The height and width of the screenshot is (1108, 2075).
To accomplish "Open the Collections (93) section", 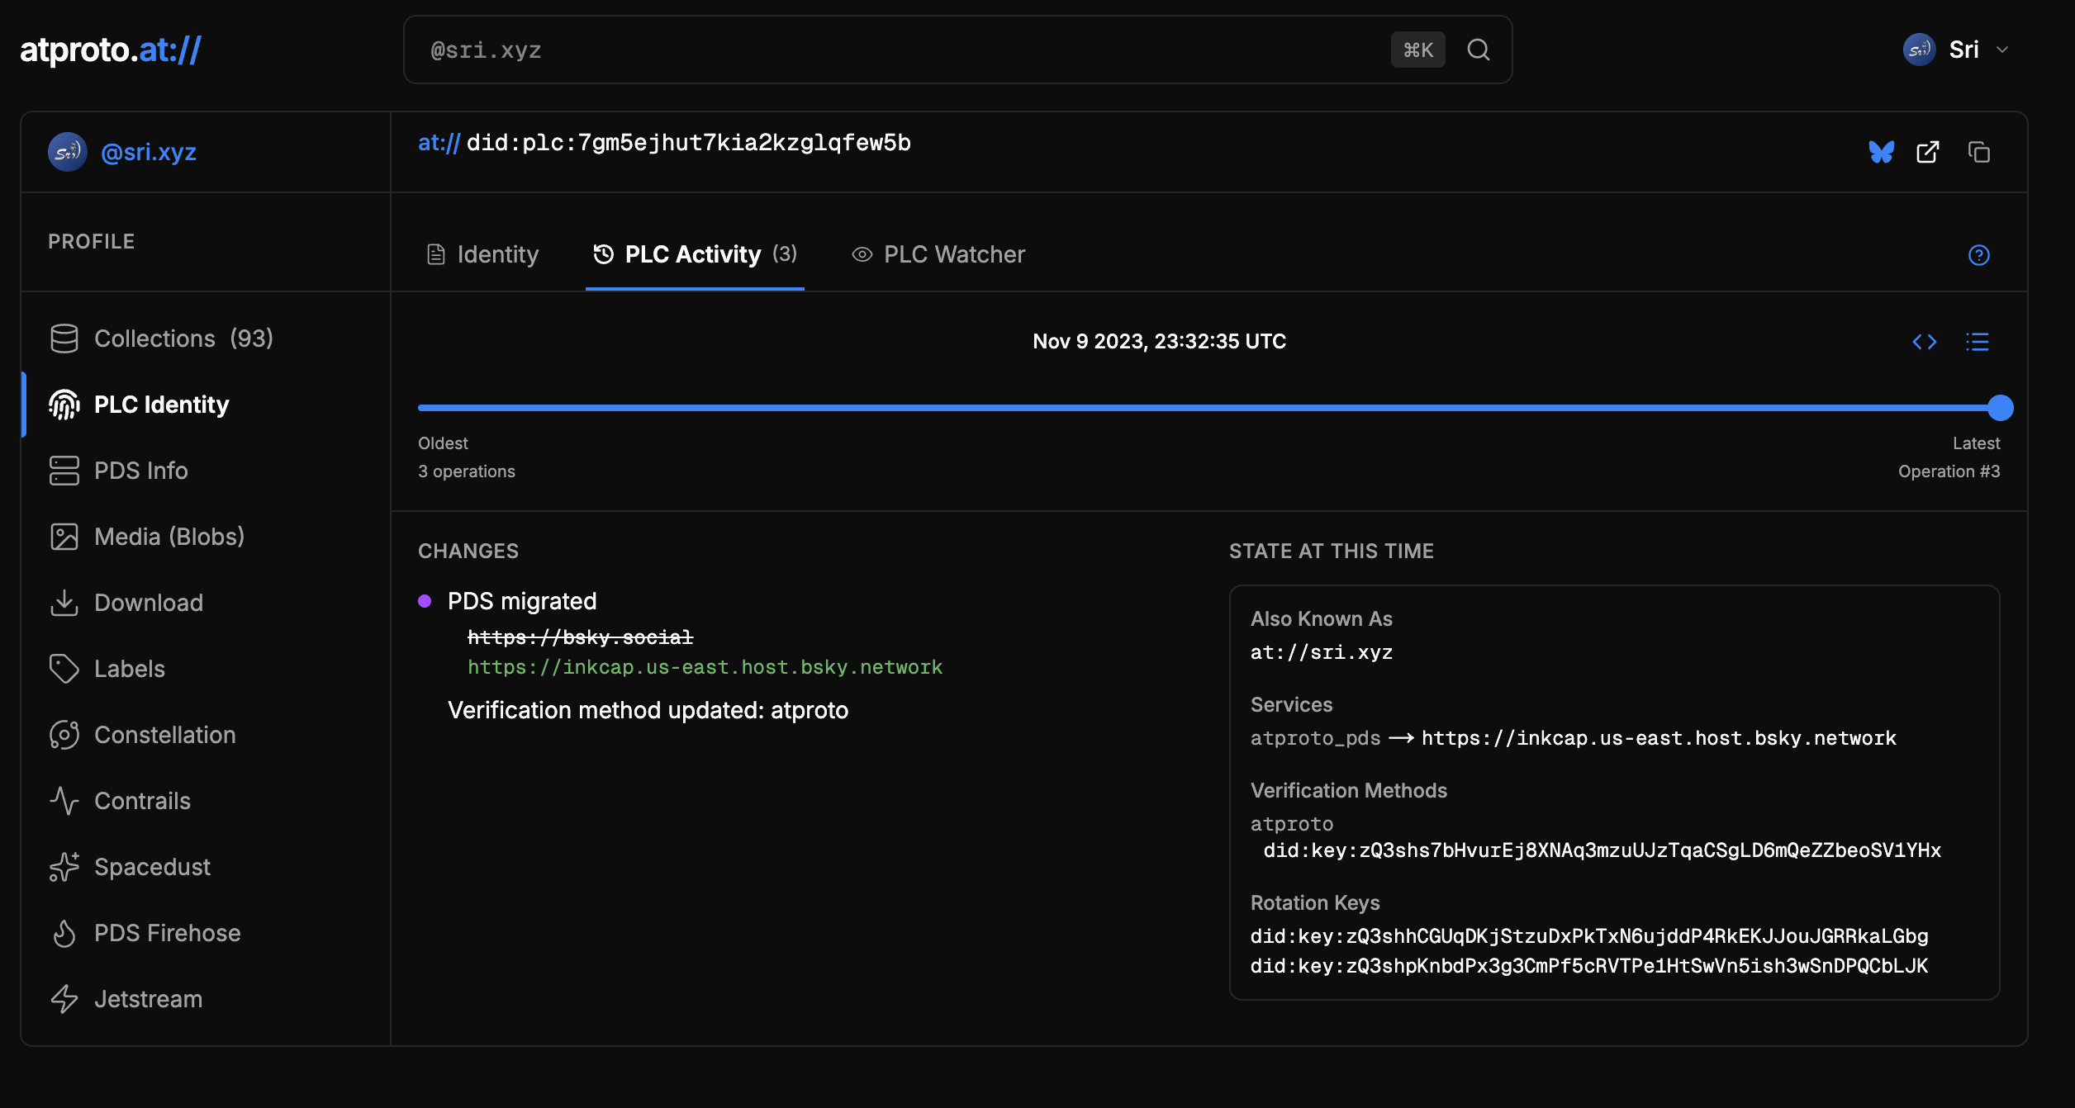I will tap(183, 339).
